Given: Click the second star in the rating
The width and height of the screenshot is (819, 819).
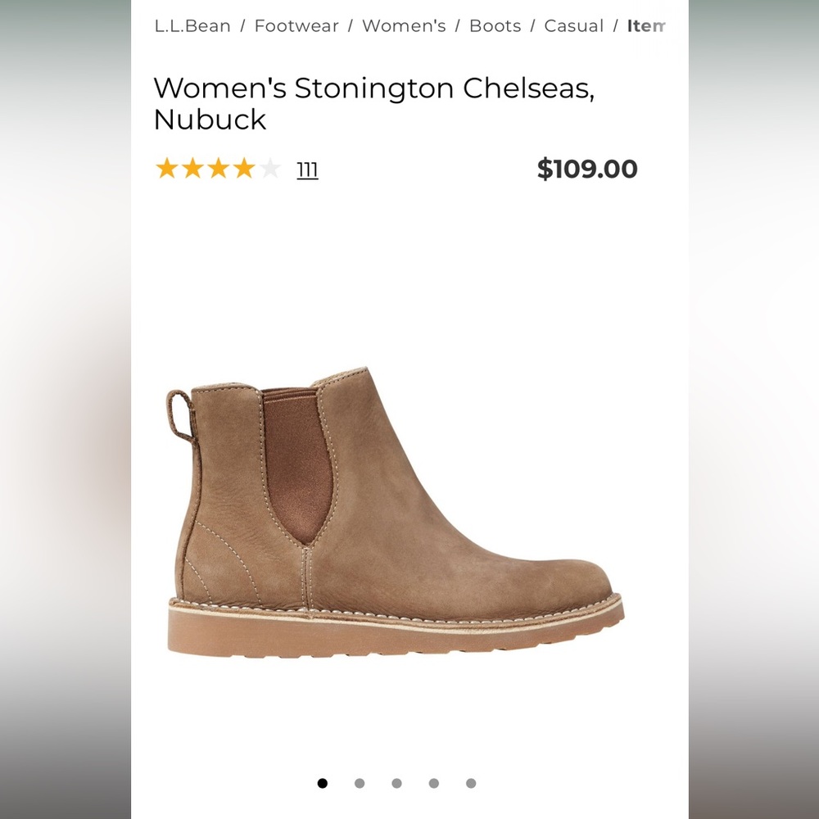Looking at the screenshot, I should tap(192, 168).
